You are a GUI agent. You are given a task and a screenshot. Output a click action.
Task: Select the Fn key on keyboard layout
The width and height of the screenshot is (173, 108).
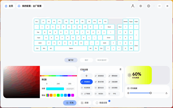coord(96,48)
